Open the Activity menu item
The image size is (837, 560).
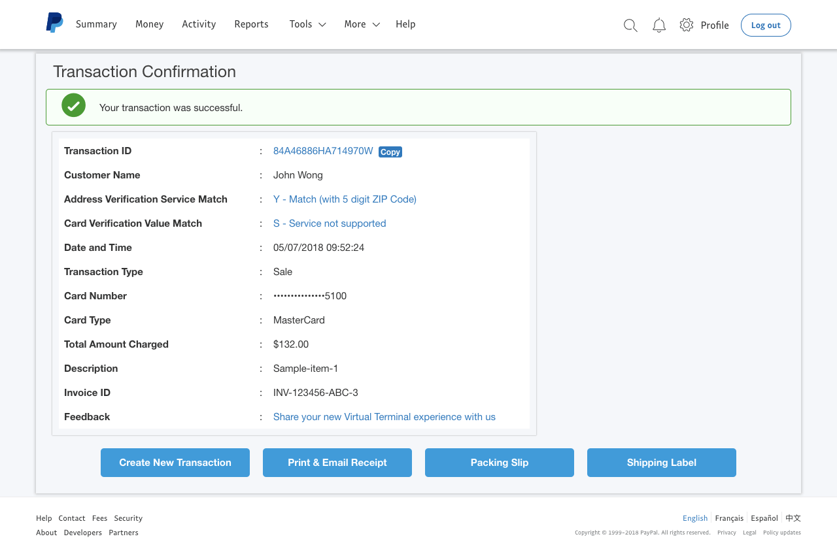pos(199,24)
